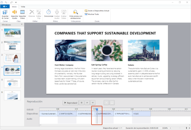Image resolution: width=191 pixels, height=130 pixels.
Task: Click the 0:00.00 time readout
Action: coord(30,110)
